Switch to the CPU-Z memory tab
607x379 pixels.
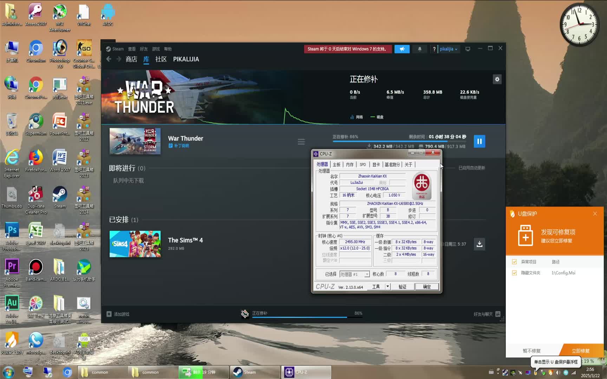pyautogui.click(x=350, y=165)
